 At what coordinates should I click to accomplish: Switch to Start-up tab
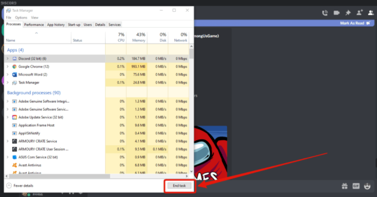click(74, 25)
